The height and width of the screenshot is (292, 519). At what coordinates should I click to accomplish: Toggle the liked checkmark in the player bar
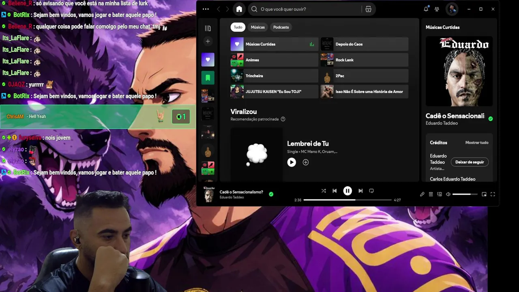tap(271, 194)
